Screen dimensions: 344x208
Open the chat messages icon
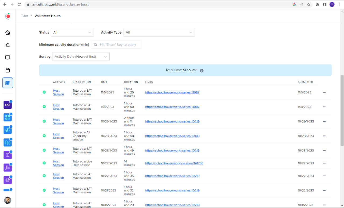pos(8,58)
